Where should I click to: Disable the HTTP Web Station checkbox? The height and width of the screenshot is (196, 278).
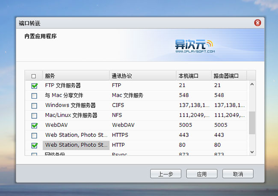tap(34, 145)
